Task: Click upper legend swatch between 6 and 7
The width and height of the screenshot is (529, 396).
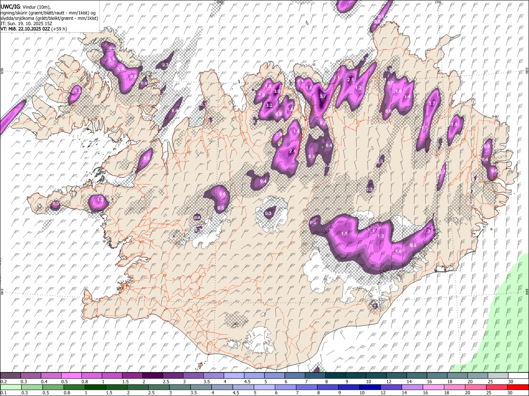Action: [x=295, y=375]
